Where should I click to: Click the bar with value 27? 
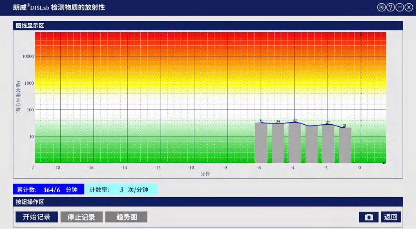tap(328, 144)
